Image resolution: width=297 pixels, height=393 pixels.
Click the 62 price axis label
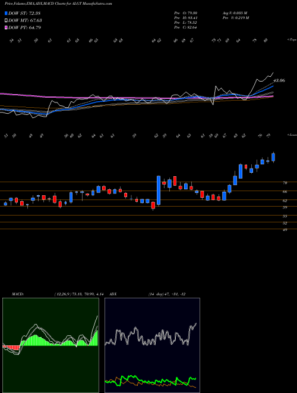tap(285, 201)
